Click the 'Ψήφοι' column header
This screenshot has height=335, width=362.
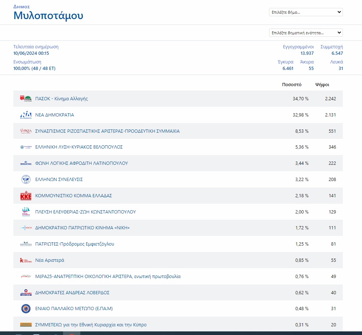[x=322, y=85]
